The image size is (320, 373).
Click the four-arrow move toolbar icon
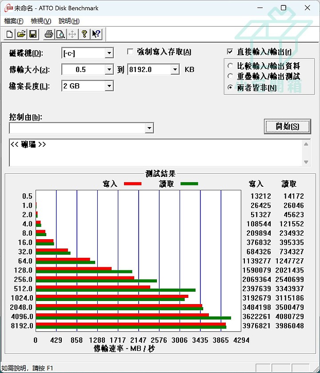point(72,34)
